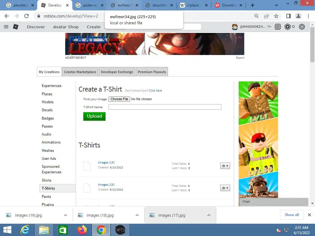Open the Chrome profile avatar icon
Screen dimensions: 315x236
coord(298,16)
